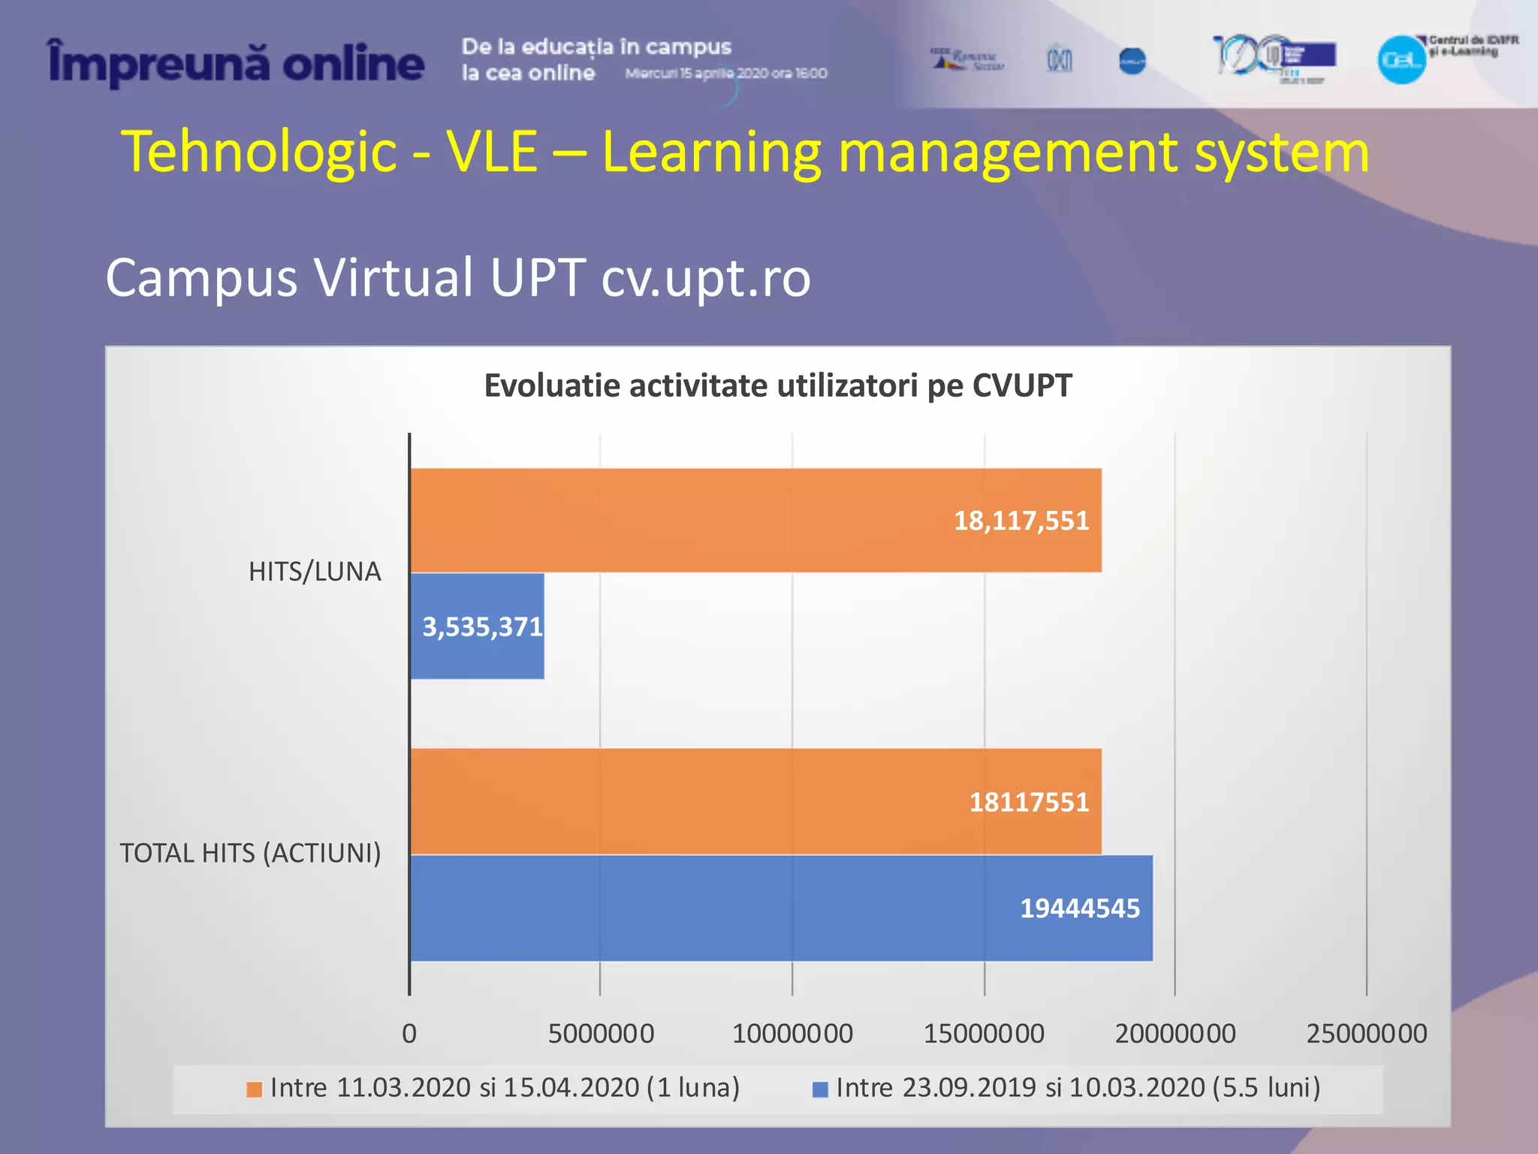1538x1154 pixels.
Task: Click legend text Intre 11.03.2020 si 15.04.2020
Action: click(x=505, y=1088)
